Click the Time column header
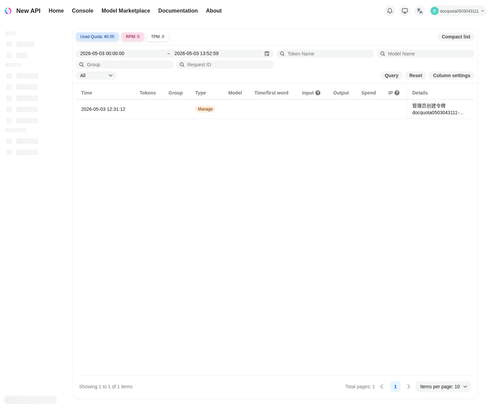 [x=87, y=93]
